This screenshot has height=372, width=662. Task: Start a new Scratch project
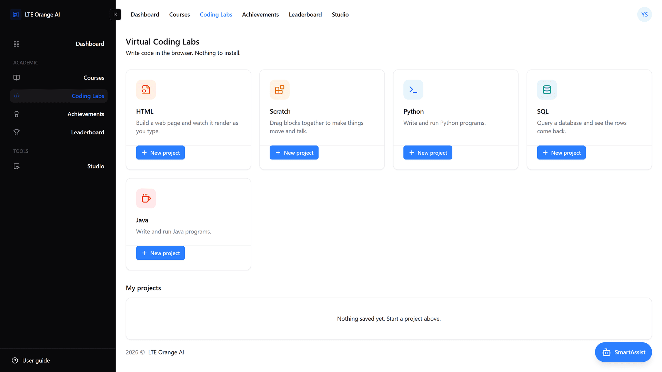pyautogui.click(x=294, y=153)
